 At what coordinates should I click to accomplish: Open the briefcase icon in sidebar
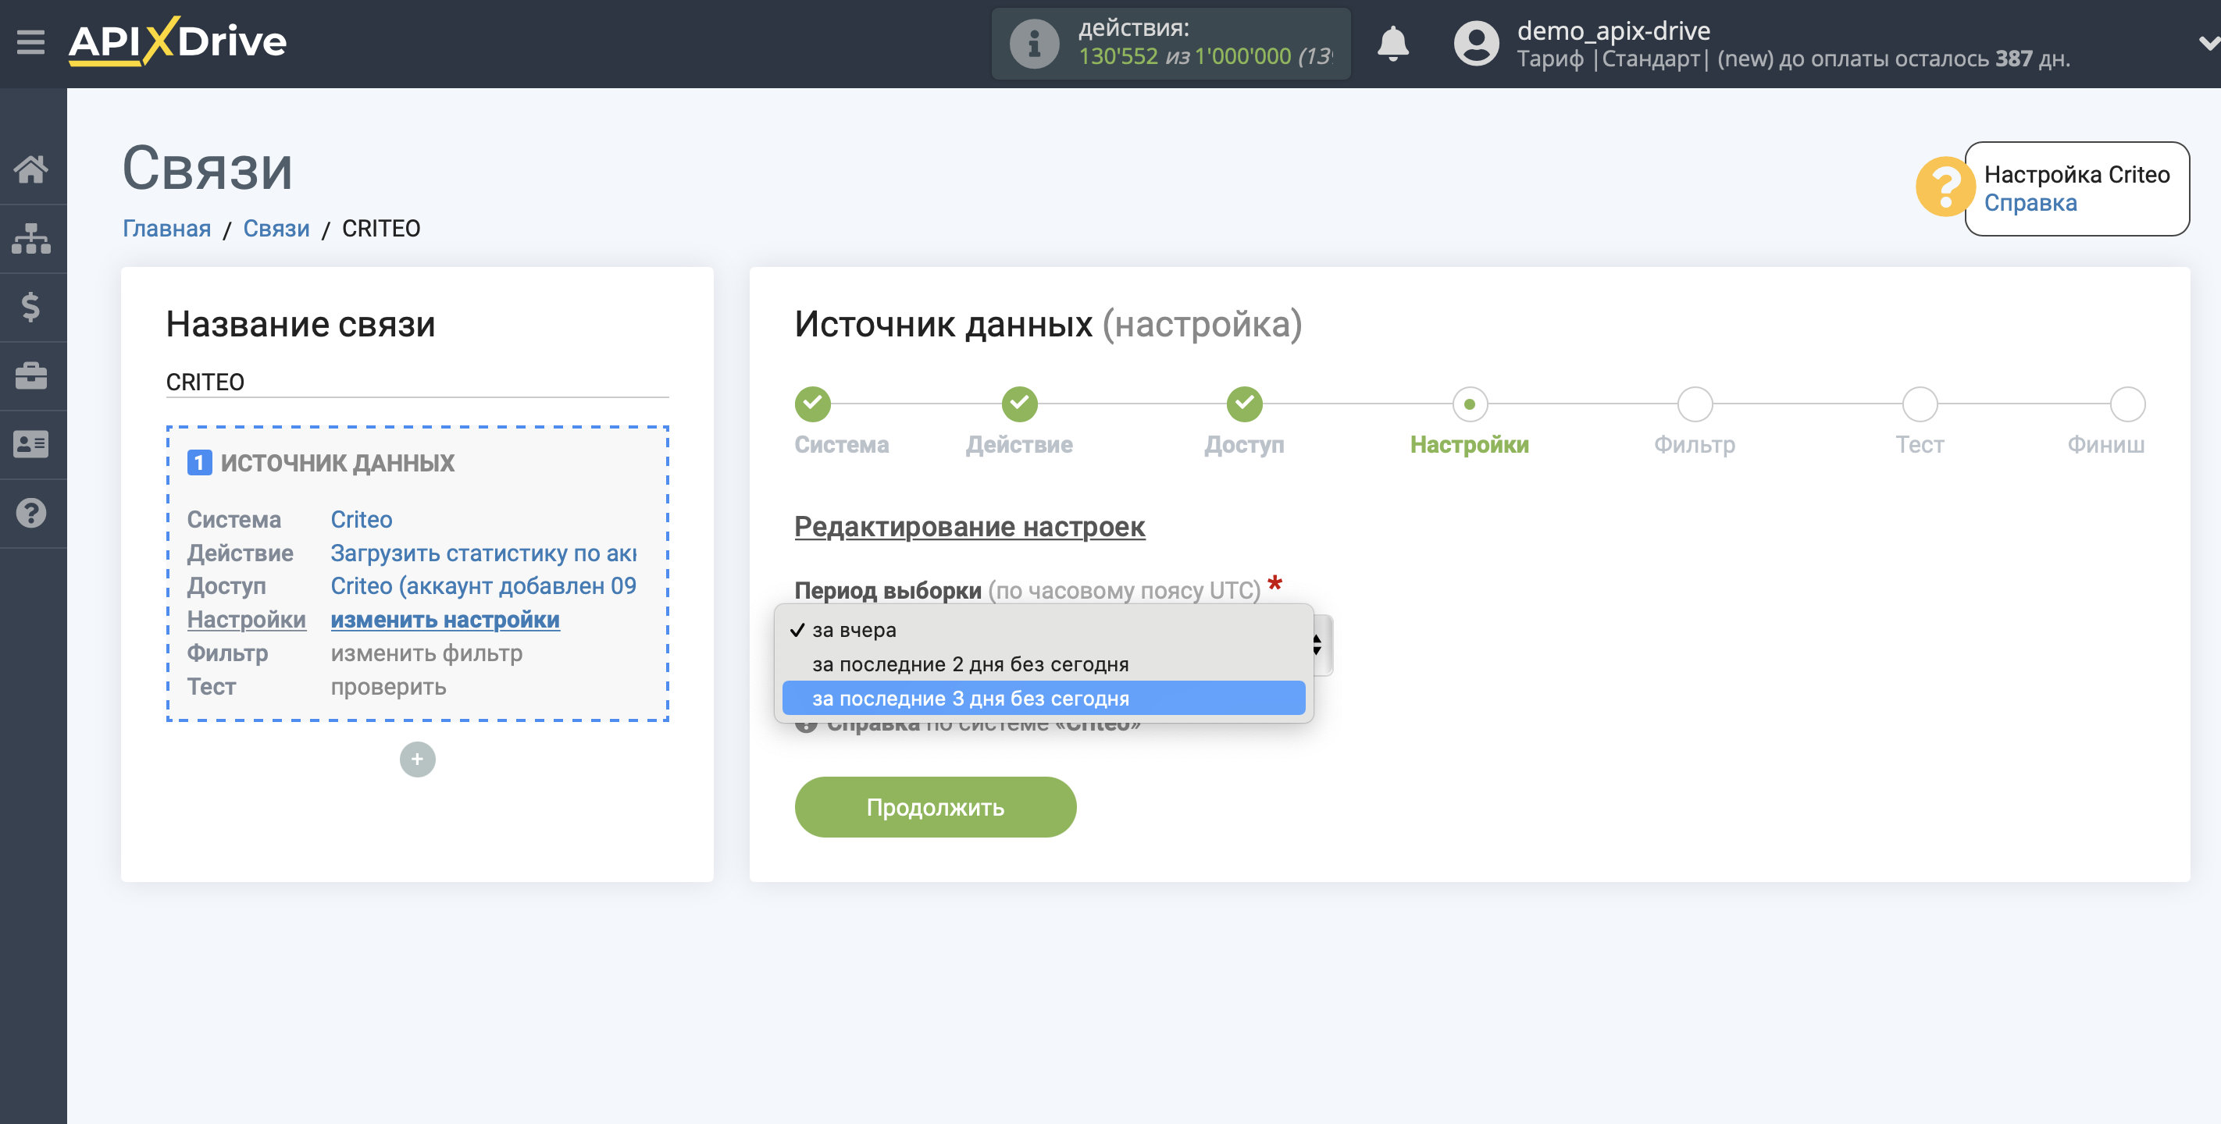pos(32,375)
